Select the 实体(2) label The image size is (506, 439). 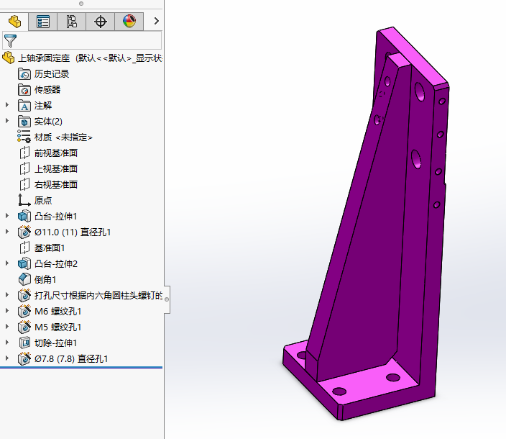pos(48,122)
